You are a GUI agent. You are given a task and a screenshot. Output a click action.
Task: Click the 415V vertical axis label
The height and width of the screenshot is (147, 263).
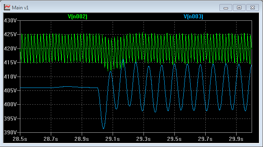pyautogui.click(x=10, y=63)
